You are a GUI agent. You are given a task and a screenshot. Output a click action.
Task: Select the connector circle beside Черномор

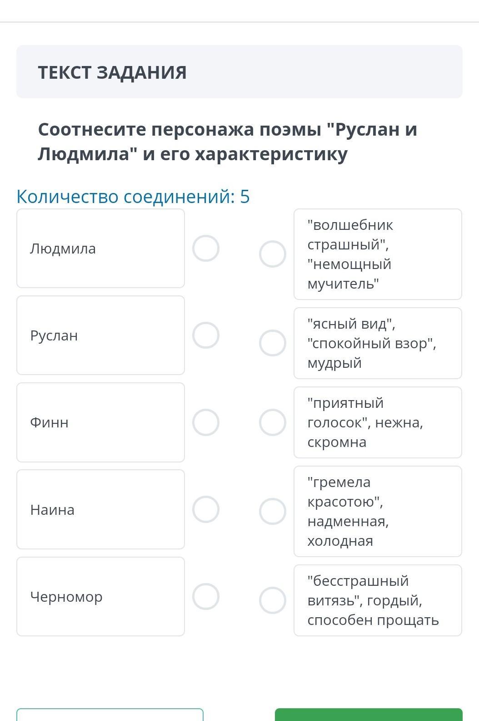click(x=206, y=597)
